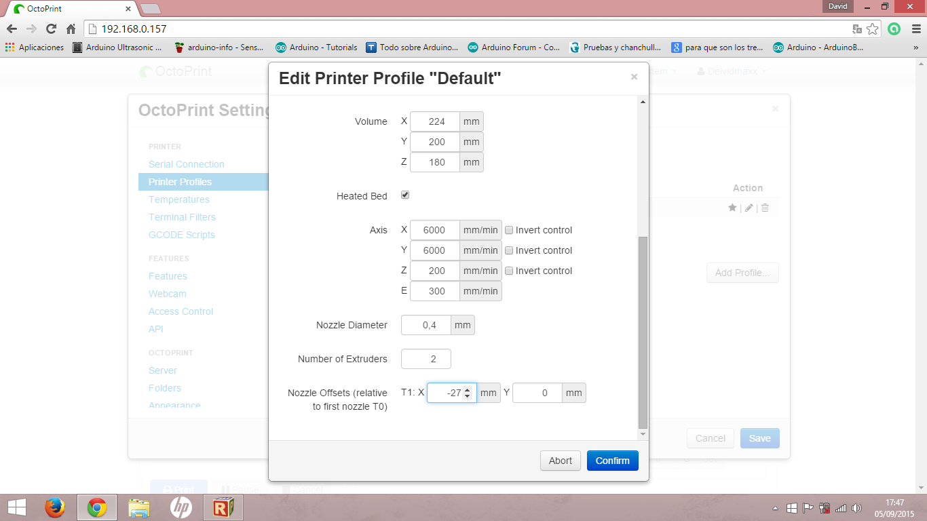Open GCODE Scripts settings section
The image size is (927, 521).
tap(181, 235)
